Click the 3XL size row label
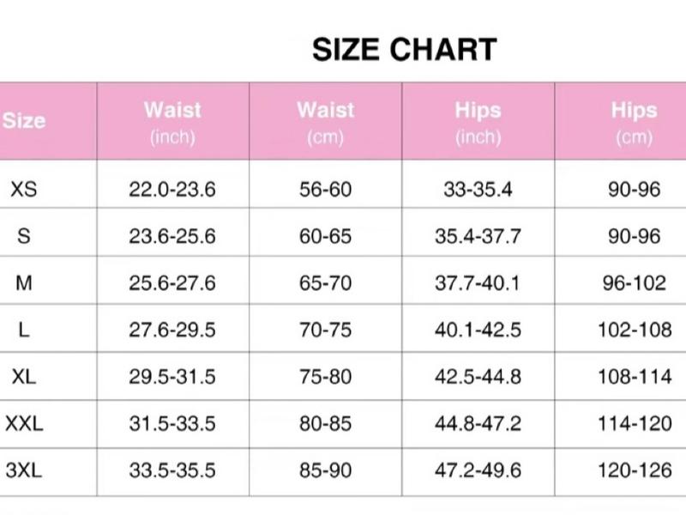This screenshot has height=515, width=686. click(x=24, y=470)
